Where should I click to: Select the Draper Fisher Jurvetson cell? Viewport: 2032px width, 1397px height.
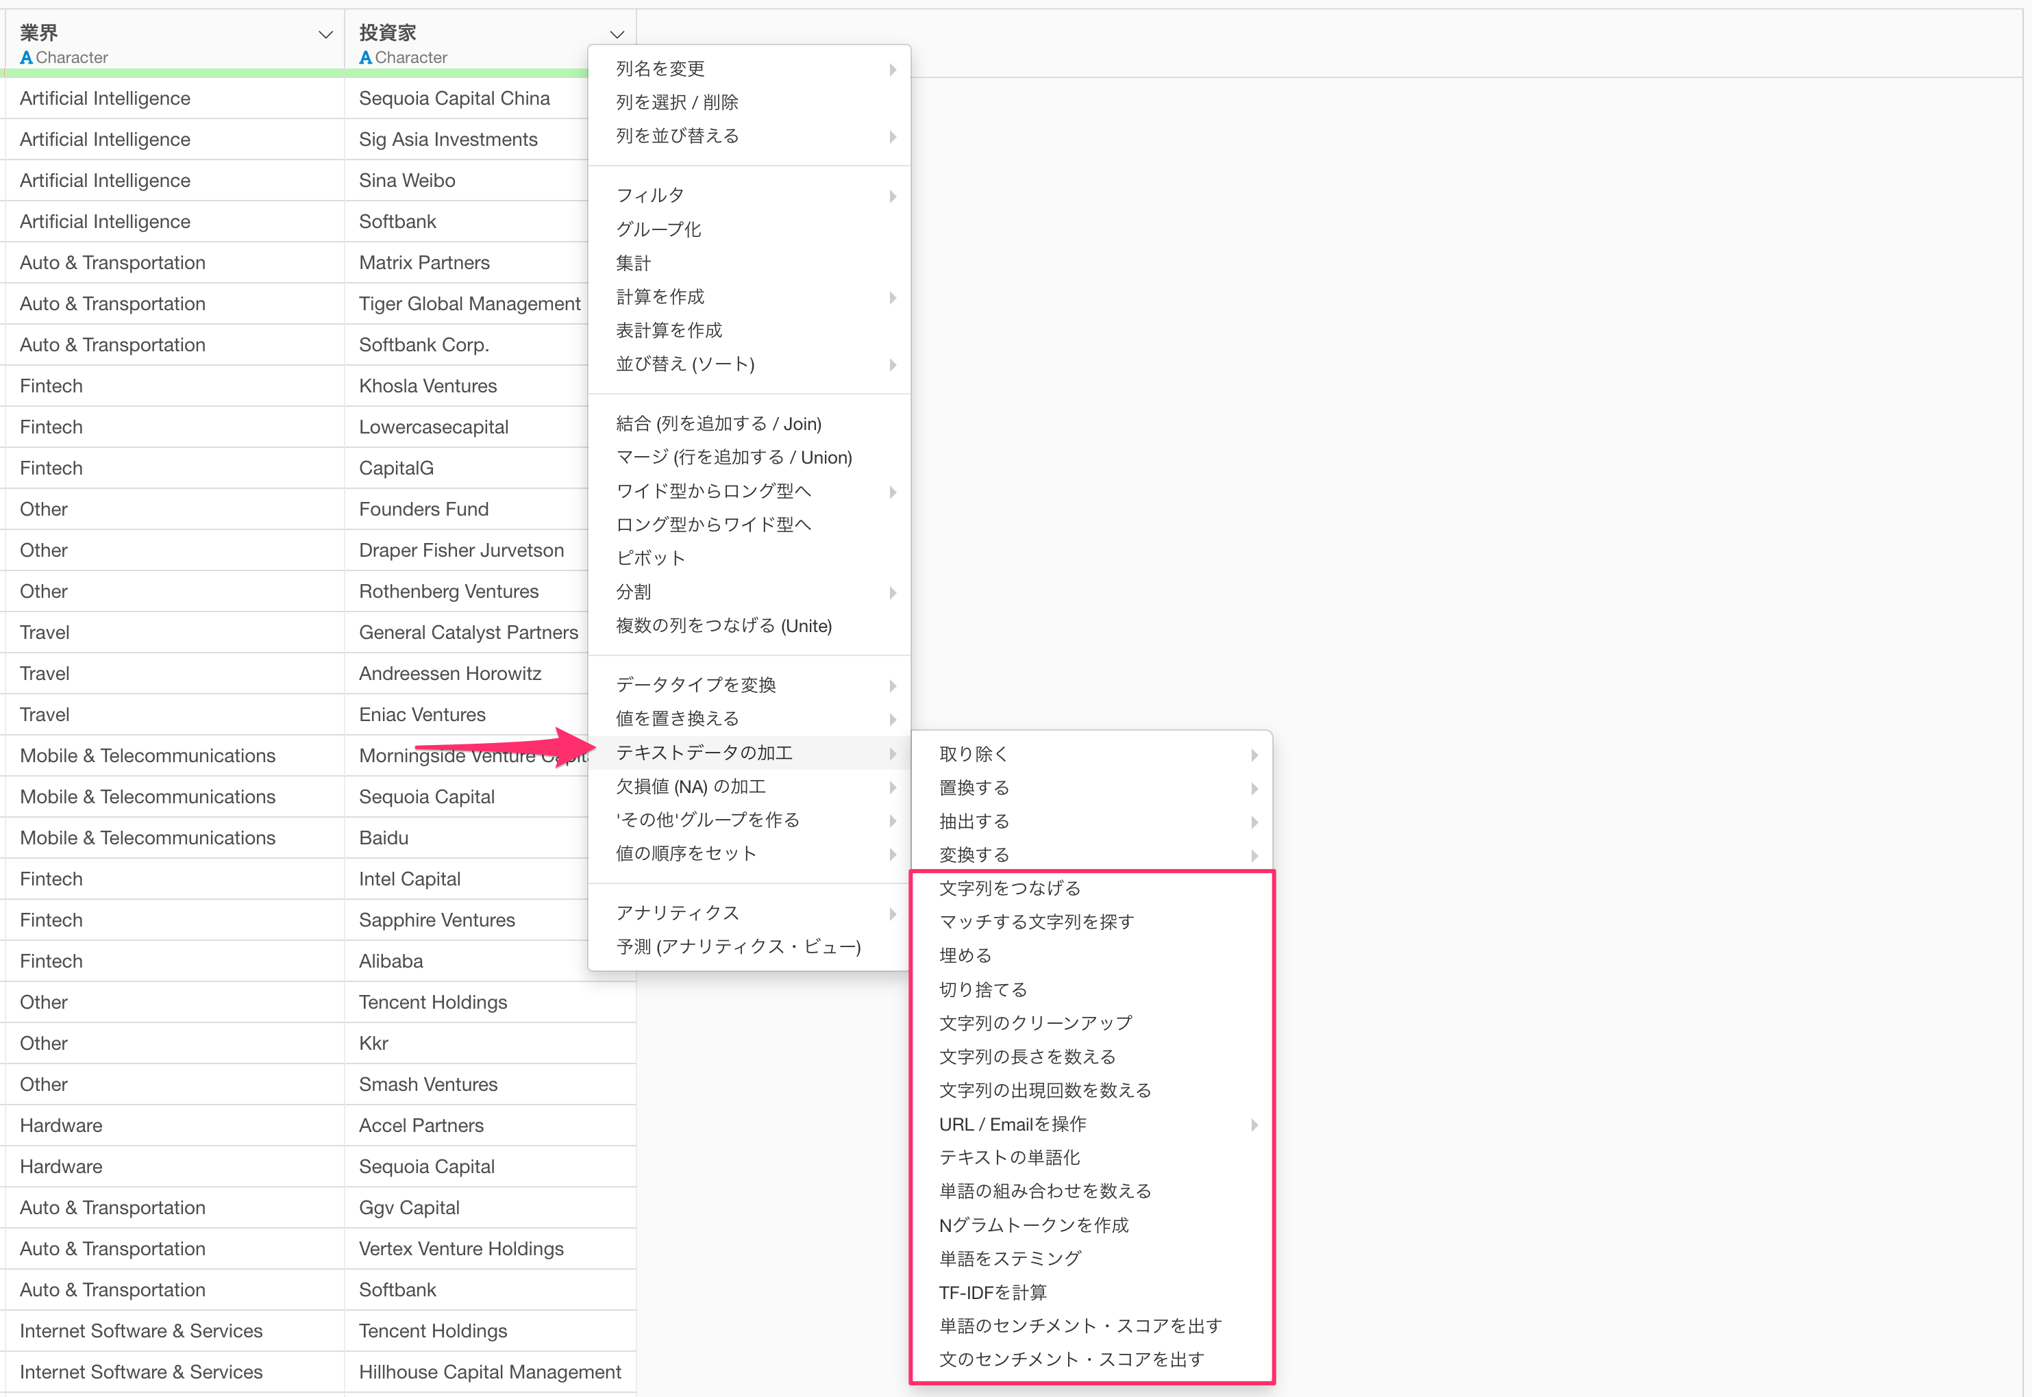[467, 551]
